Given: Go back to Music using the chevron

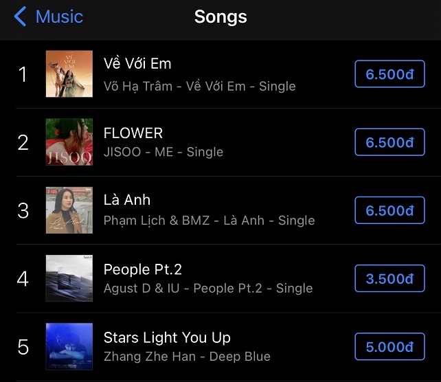Looking at the screenshot, I should 20,16.
